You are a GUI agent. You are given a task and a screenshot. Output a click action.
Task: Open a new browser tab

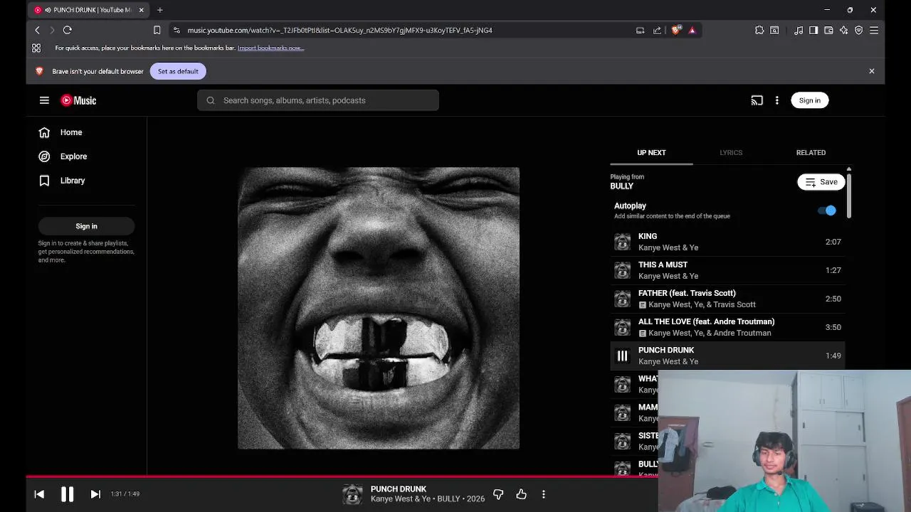[x=159, y=10]
